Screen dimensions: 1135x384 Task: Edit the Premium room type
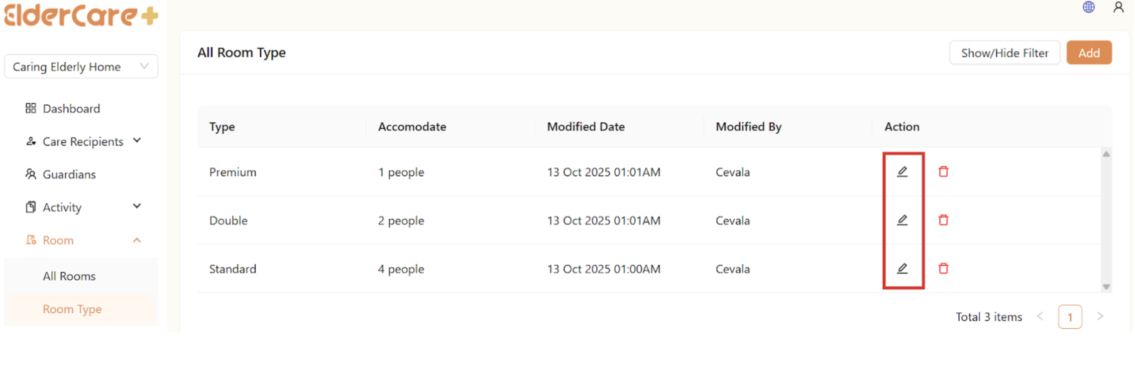902,172
